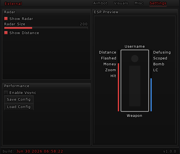Click the player silhouette head in preview box

tap(135, 59)
